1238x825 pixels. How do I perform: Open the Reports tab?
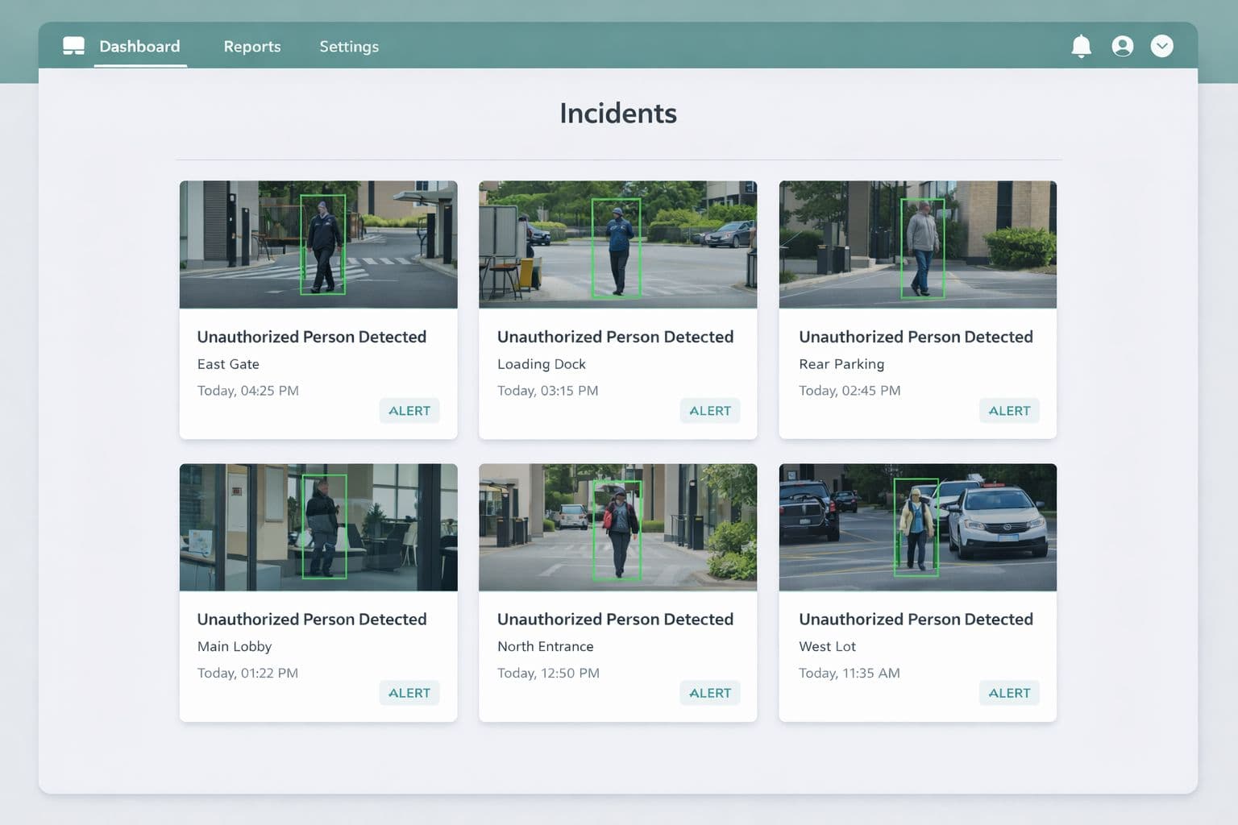pyautogui.click(x=252, y=47)
